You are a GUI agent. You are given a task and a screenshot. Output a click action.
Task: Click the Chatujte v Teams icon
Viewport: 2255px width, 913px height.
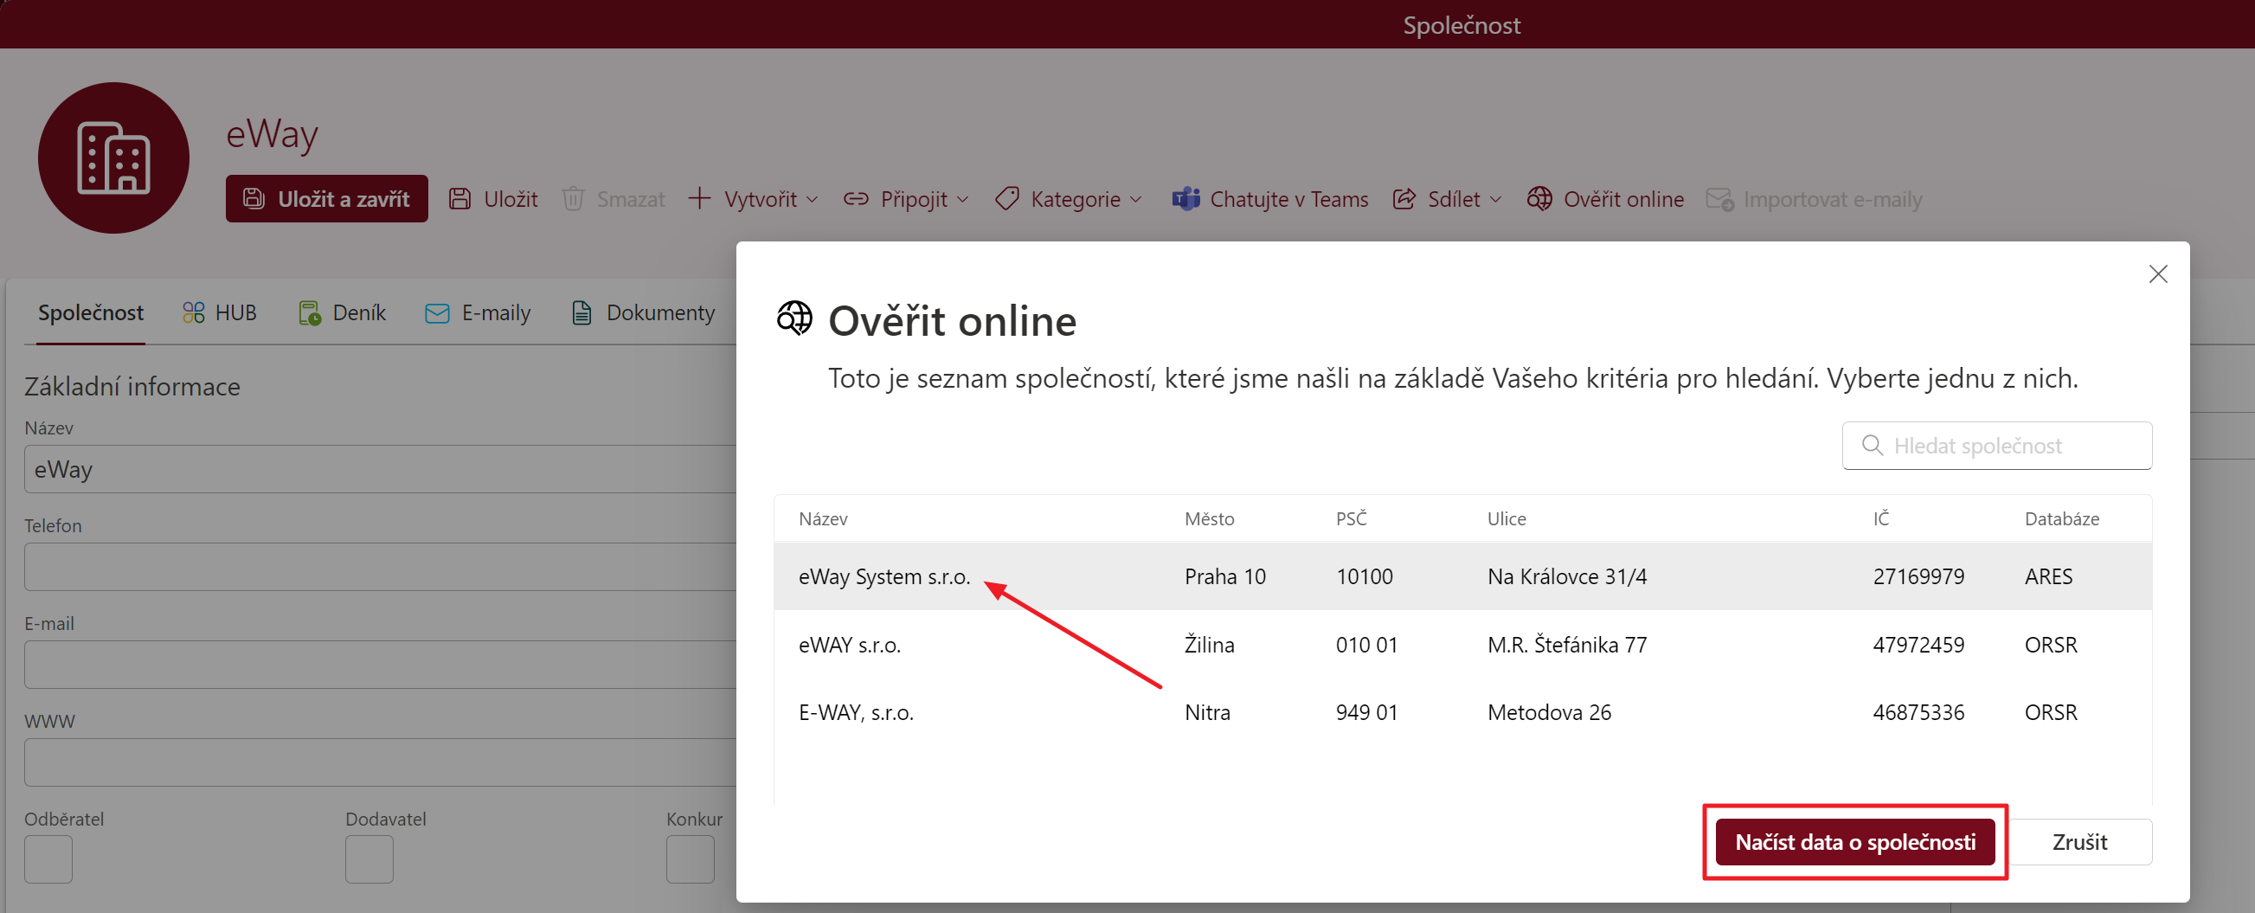point(1185,199)
